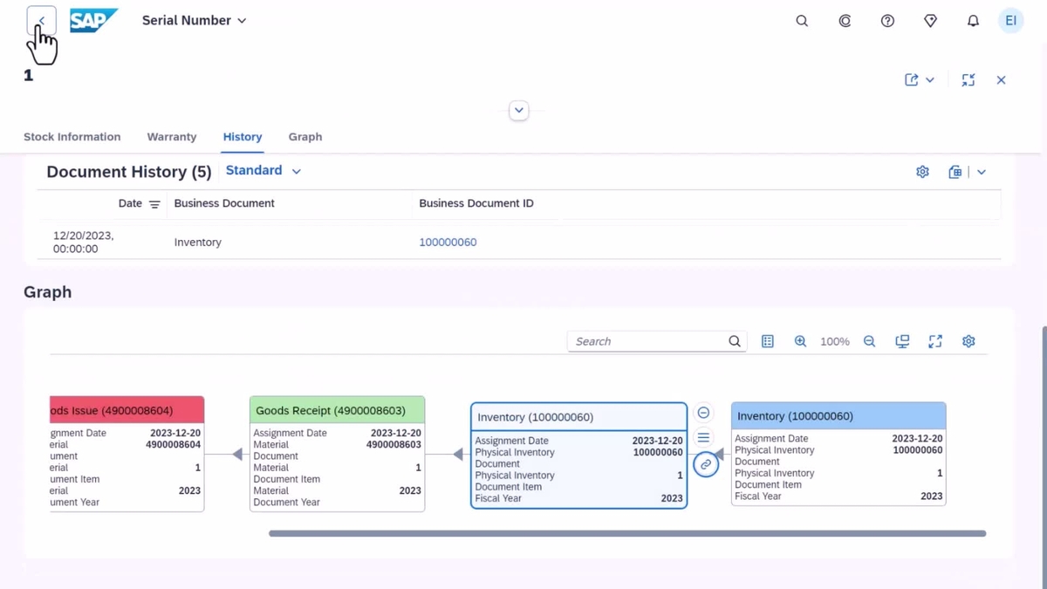Switch to the Warranty tab
This screenshot has width=1047, height=589.
click(x=171, y=137)
